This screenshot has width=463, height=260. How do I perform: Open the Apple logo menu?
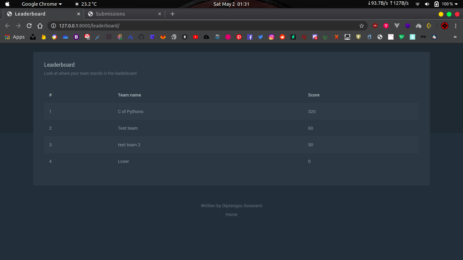7,4
